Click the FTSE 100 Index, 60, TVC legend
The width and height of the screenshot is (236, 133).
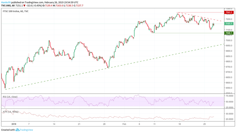pos(16,11)
